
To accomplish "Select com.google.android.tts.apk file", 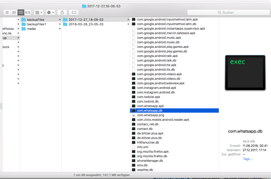I will pos(174,65).
